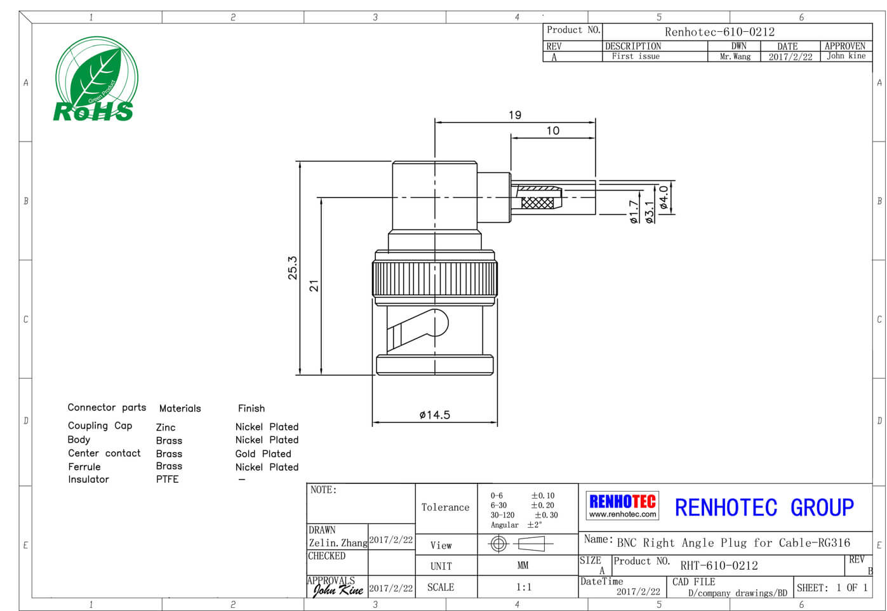887x611 pixels.
Task: Click the RENHOTEC GROUP title text
Action: [764, 507]
